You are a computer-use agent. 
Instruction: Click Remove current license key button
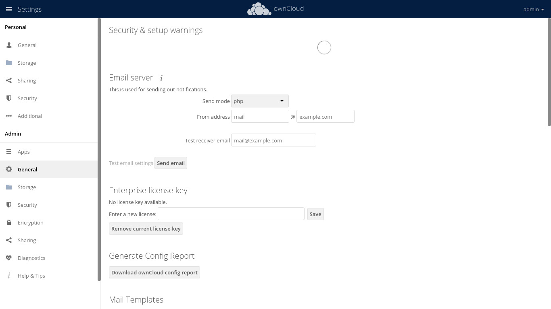point(146,229)
